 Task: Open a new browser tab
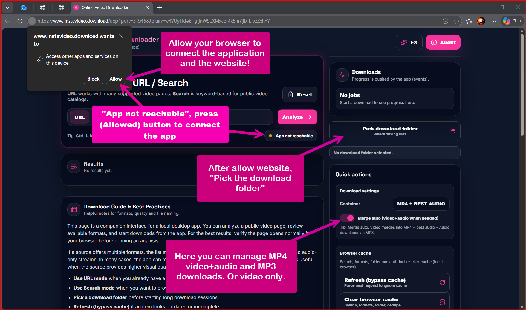160,7
